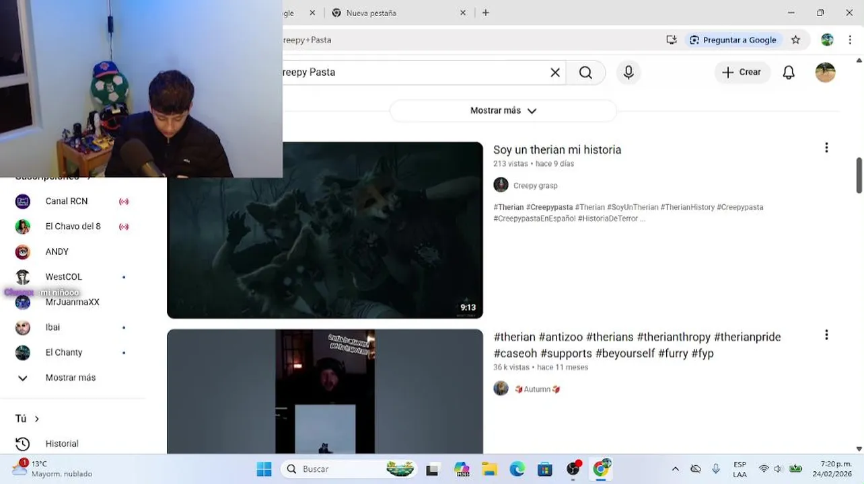The width and height of the screenshot is (864, 484).
Task: Click the El Chavo del 8 avatar
Action: coord(23,227)
